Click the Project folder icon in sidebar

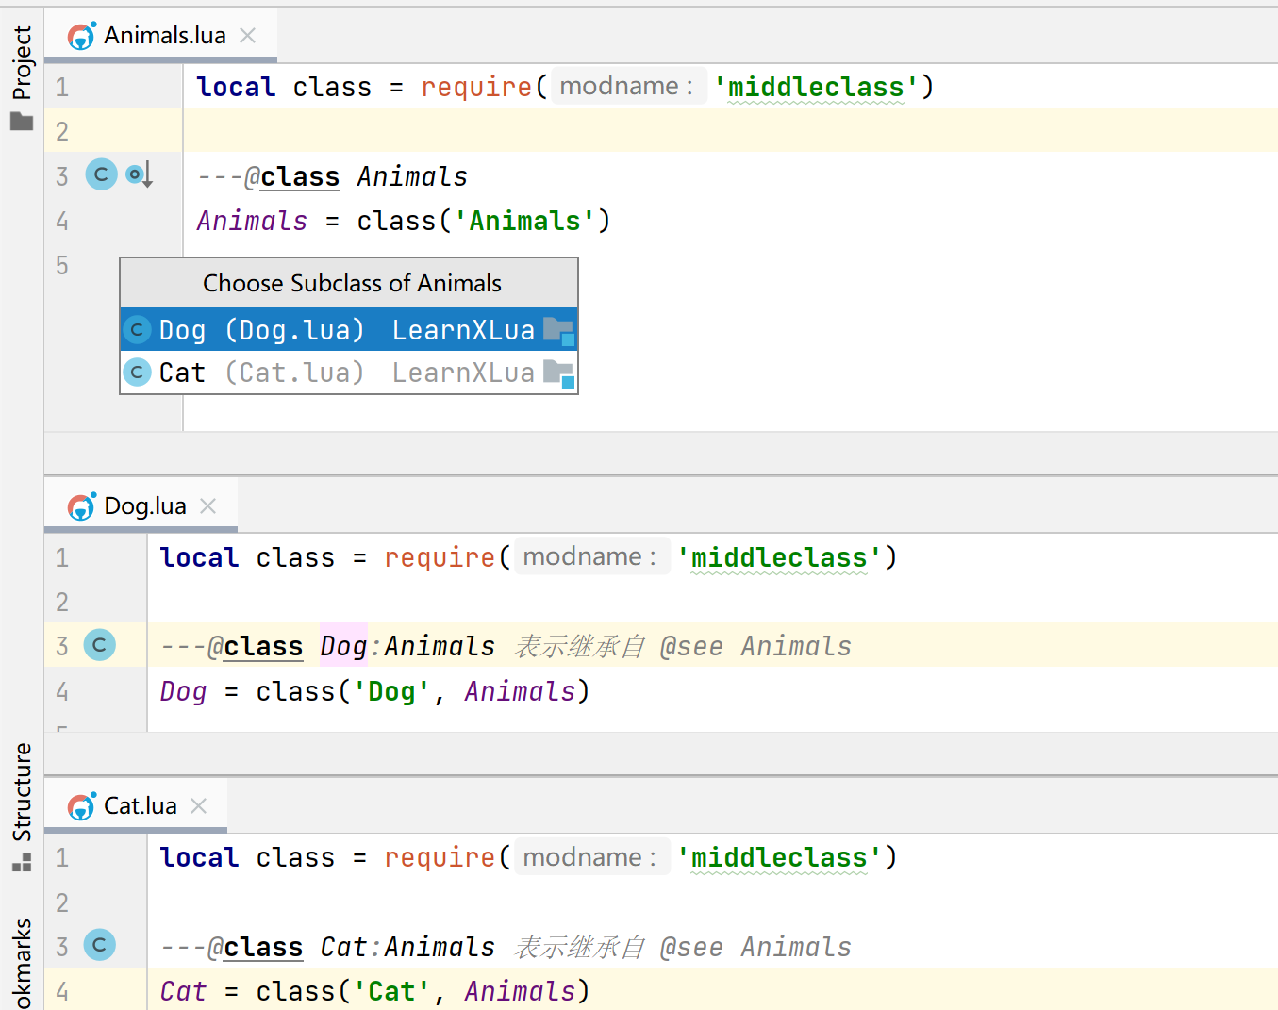coord(22,122)
